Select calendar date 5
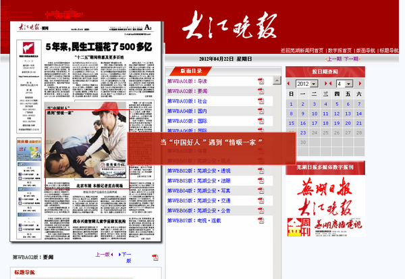The image size is (405, 279). tap(337, 104)
